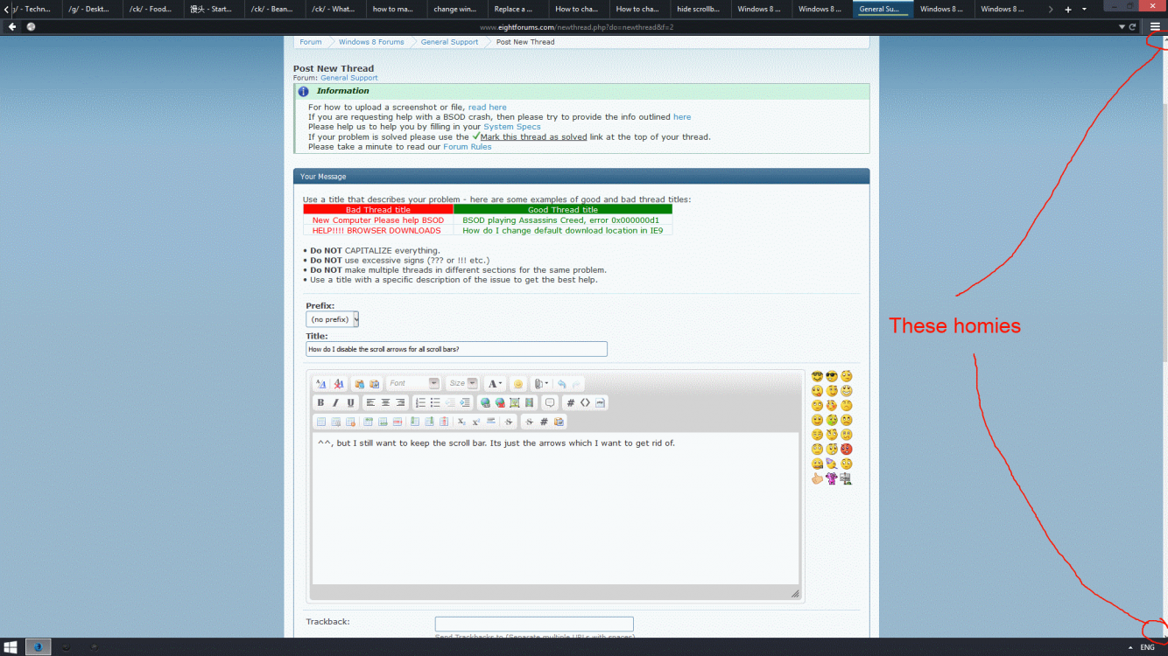
Task: Open a new browser tab plus
Action: coord(1068,10)
